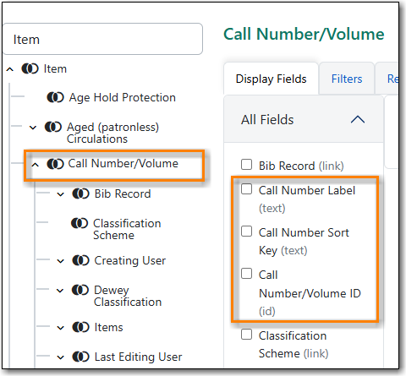The height and width of the screenshot is (376, 406).
Task: Check the Call Number Label checkbox
Action: point(247,189)
